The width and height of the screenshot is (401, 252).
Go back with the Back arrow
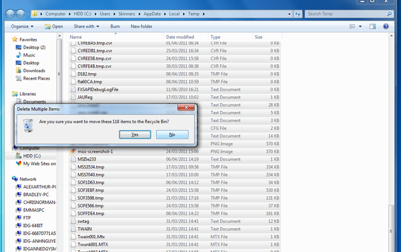click(10, 14)
